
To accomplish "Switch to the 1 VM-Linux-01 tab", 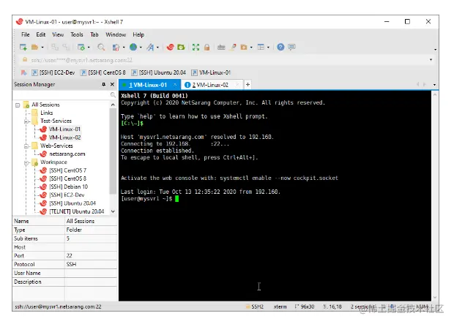I will [x=149, y=85].
